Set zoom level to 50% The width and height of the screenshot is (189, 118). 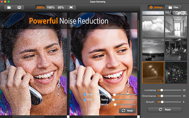pos(61,8)
